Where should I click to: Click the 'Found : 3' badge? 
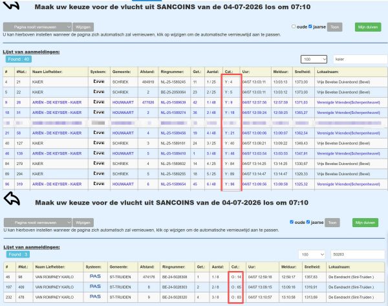18,254
